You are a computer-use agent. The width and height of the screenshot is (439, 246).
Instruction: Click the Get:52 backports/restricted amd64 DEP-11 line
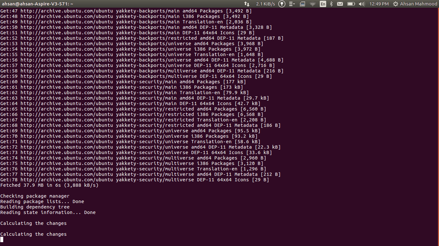[x=142, y=38]
